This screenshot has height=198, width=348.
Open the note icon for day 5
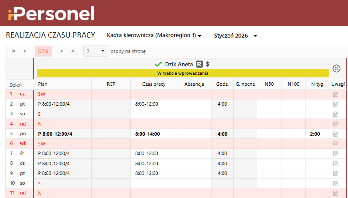(x=335, y=133)
